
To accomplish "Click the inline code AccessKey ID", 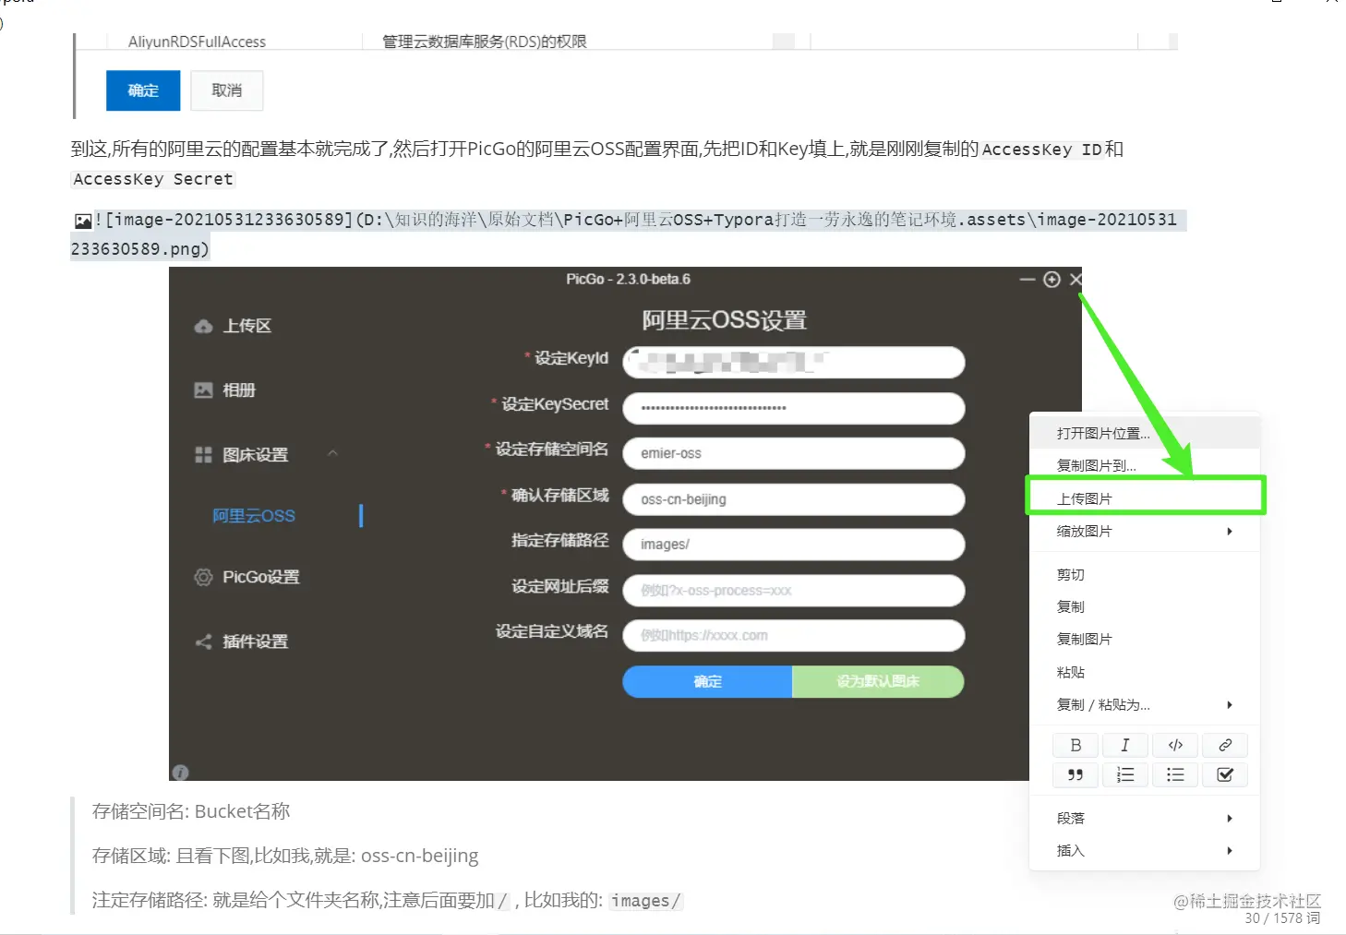I will pyautogui.click(x=1042, y=150).
